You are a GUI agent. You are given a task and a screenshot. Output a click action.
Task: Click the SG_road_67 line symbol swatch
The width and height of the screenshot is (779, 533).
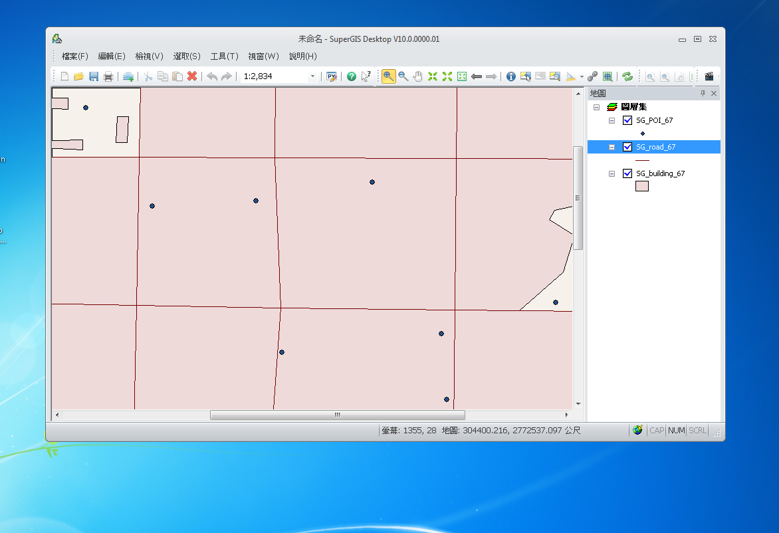pyautogui.click(x=642, y=160)
